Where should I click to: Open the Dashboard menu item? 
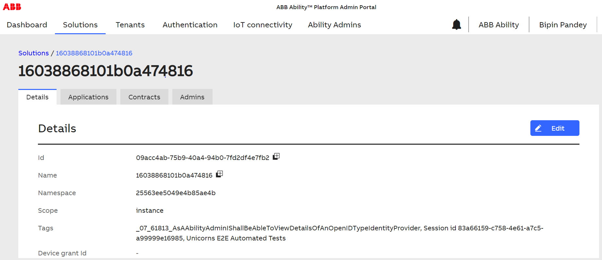pos(27,25)
